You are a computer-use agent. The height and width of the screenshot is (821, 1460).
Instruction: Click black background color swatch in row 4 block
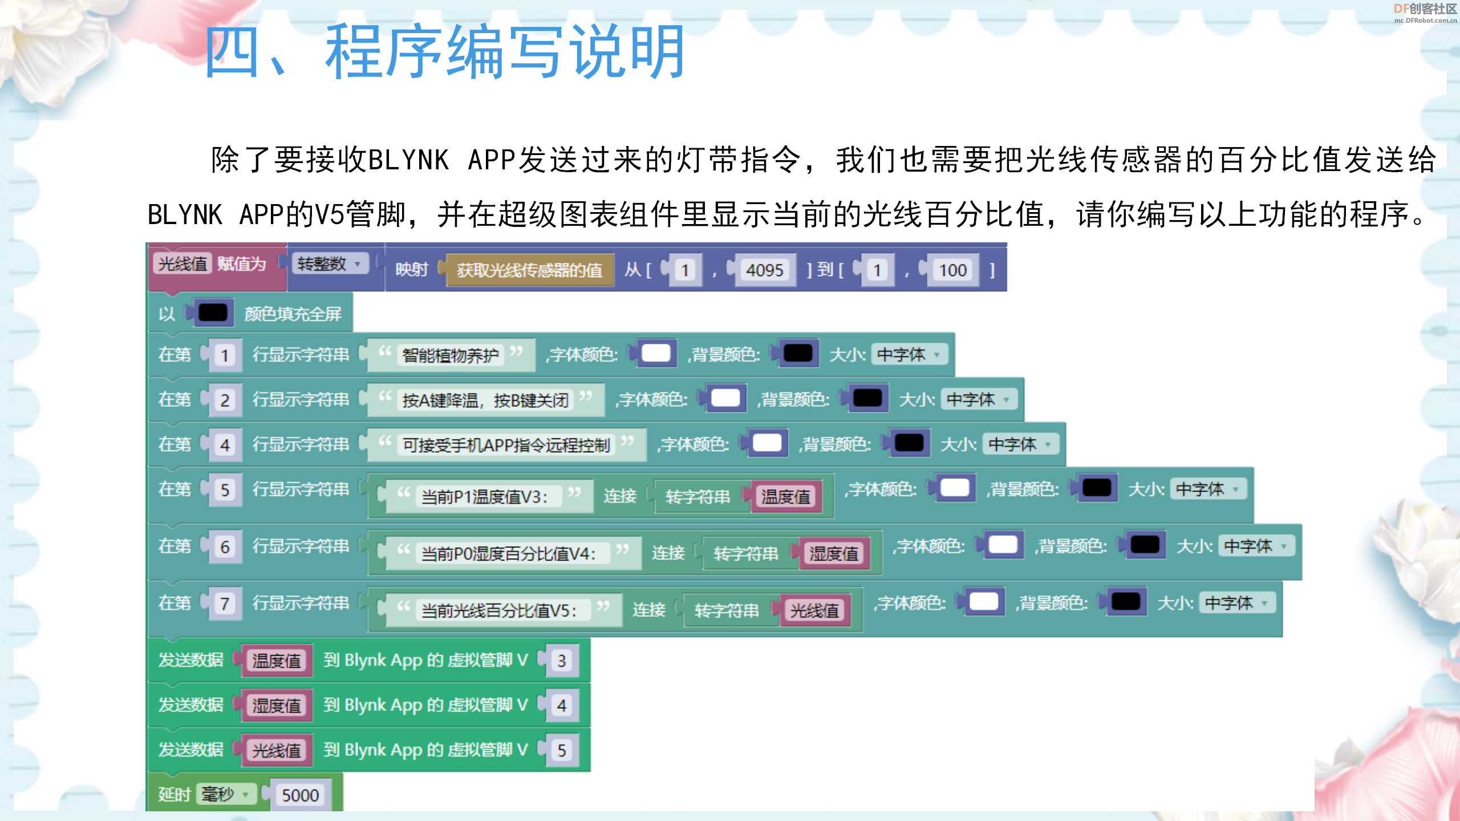[909, 443]
